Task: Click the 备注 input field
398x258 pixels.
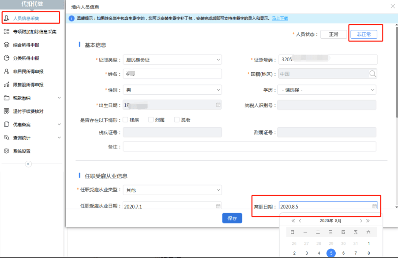Action: (249, 147)
